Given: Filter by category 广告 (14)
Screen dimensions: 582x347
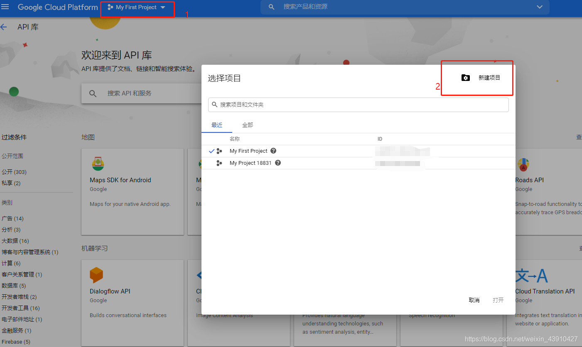Looking at the screenshot, I should point(12,218).
